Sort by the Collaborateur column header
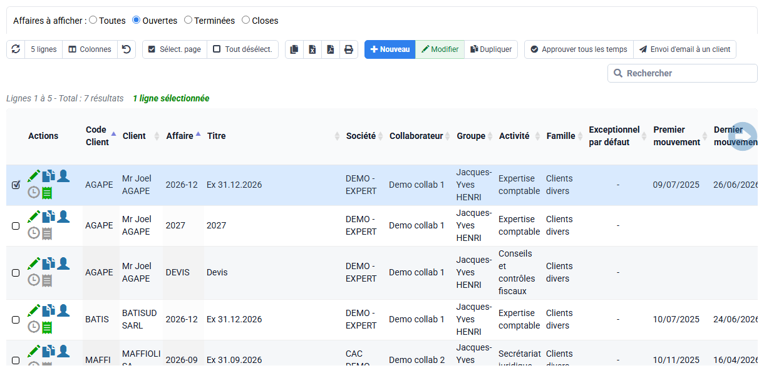Viewport: 764px width, 378px height. pyautogui.click(x=420, y=136)
